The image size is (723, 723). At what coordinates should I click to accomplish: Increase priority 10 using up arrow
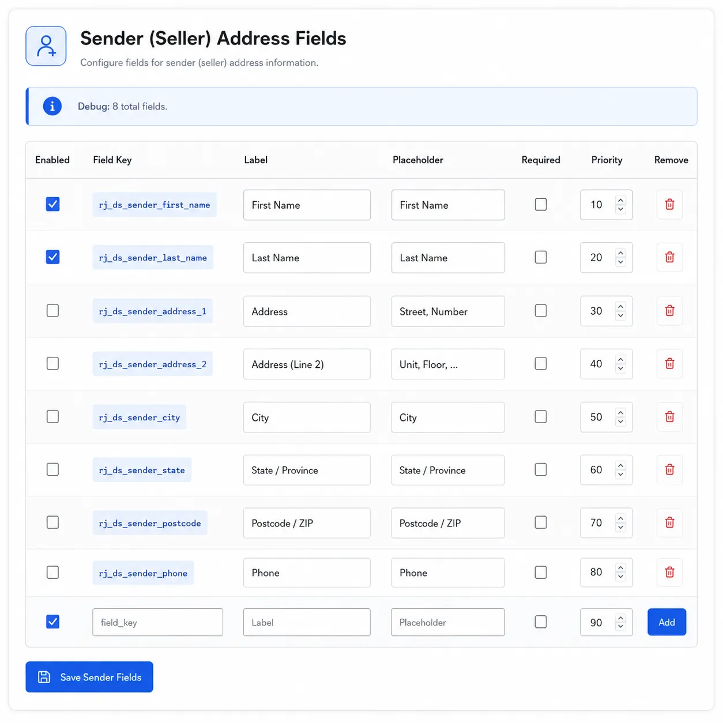pyautogui.click(x=620, y=201)
